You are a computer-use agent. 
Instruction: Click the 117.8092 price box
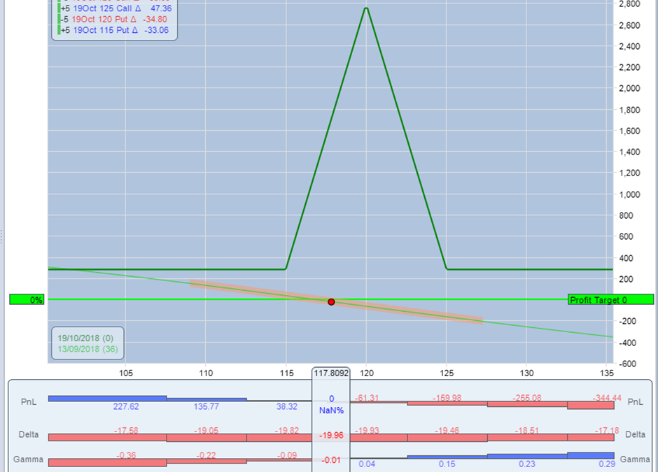331,373
